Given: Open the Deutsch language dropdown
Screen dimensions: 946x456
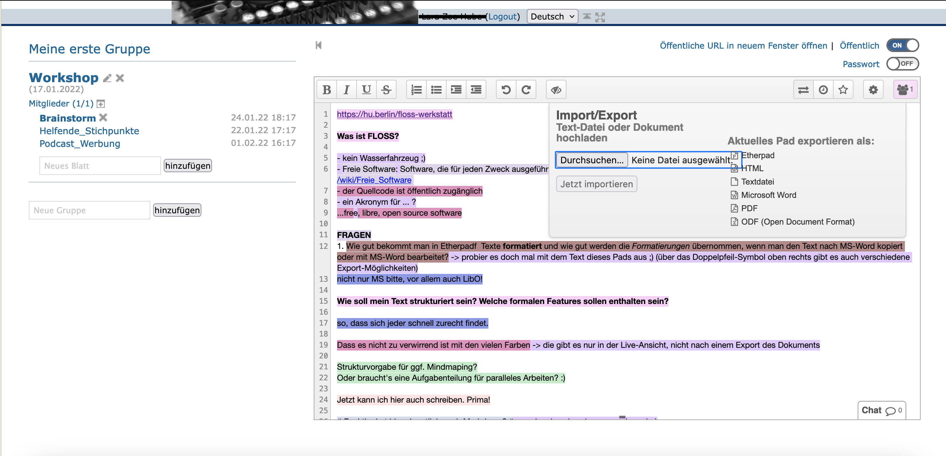Looking at the screenshot, I should tap(552, 16).
